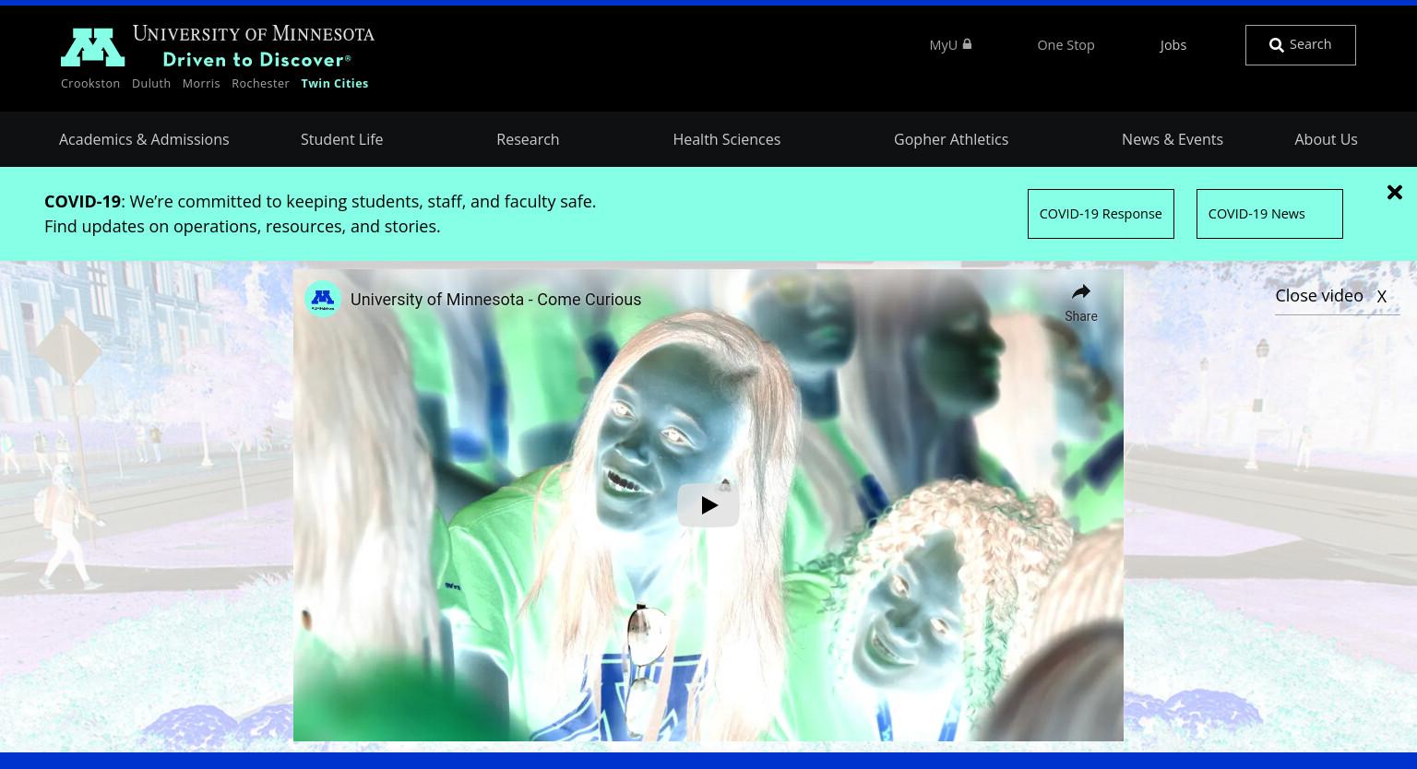1417x769 pixels.
Task: Open the News & Events menu
Action: 1173,139
